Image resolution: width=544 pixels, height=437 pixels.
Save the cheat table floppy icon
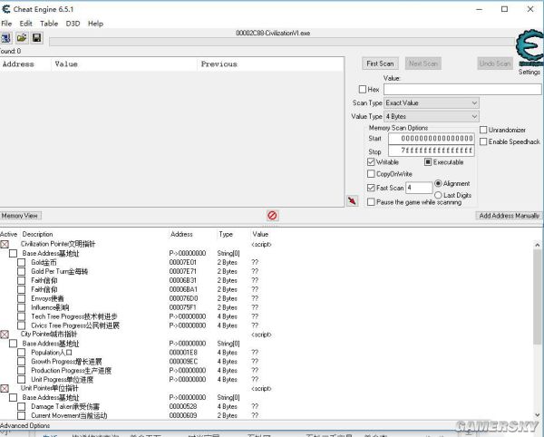pyautogui.click(x=37, y=38)
